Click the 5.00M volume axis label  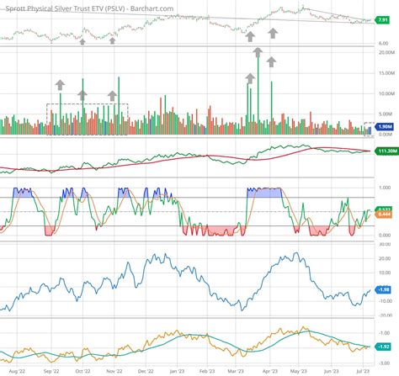[386, 114]
